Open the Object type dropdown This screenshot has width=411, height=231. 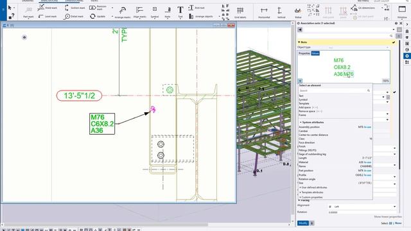[358, 47]
